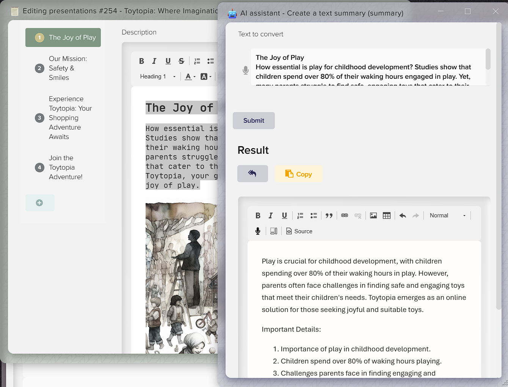Click into the Text to convert field

click(368, 67)
